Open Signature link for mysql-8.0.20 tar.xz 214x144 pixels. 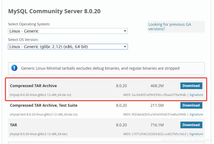pos(196,95)
